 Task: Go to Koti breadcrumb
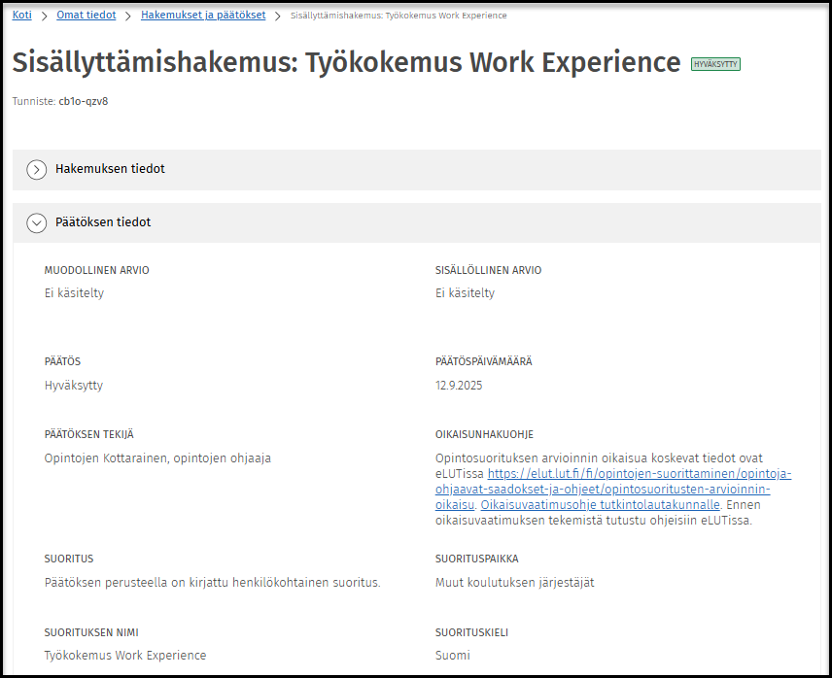tap(21, 16)
